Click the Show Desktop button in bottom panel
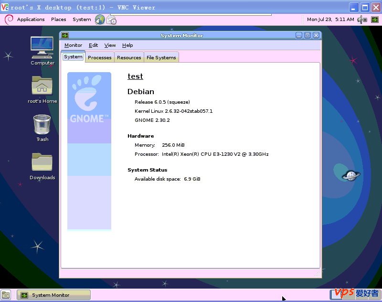This screenshot has height=302, width=382. pos(6,295)
